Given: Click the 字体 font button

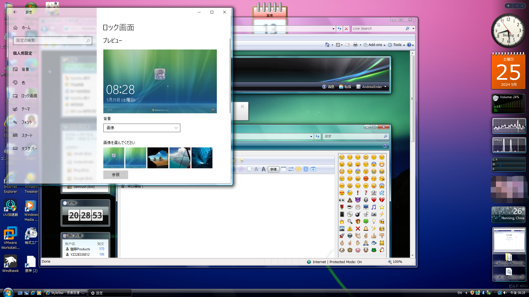Looking at the screenshot, I should pos(274,169).
